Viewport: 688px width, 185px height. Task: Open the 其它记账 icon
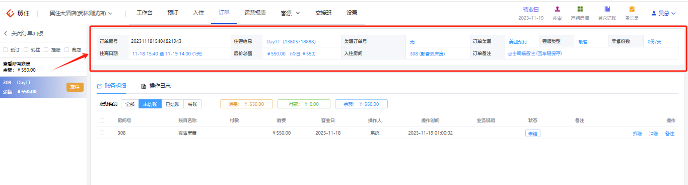(607, 9)
